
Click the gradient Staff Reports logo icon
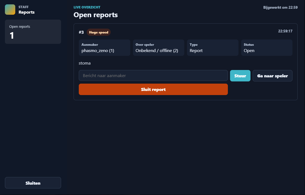10,10
